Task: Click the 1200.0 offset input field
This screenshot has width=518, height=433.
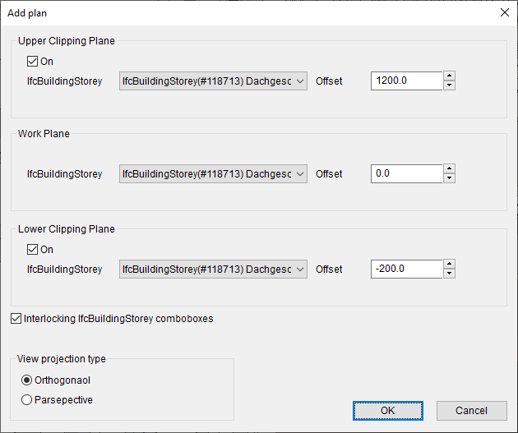Action: click(407, 81)
